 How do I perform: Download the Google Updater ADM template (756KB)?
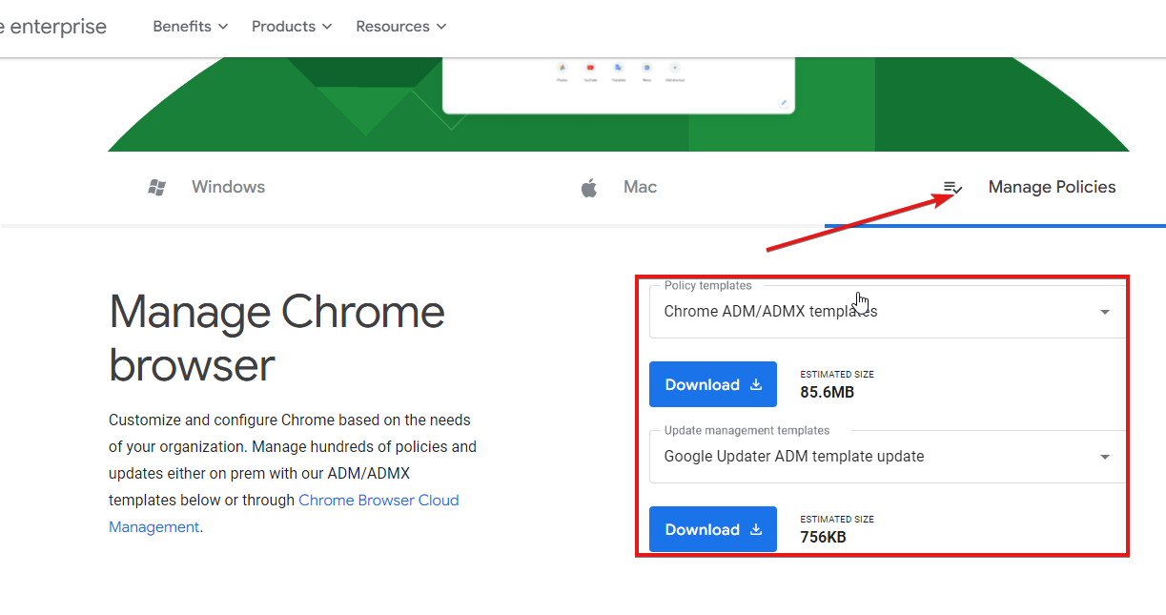pyautogui.click(x=713, y=529)
